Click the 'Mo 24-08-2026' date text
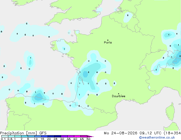 tap(121, 133)
